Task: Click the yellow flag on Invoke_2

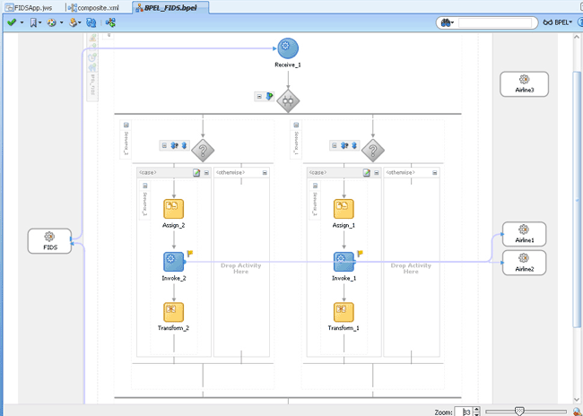Action: point(190,254)
